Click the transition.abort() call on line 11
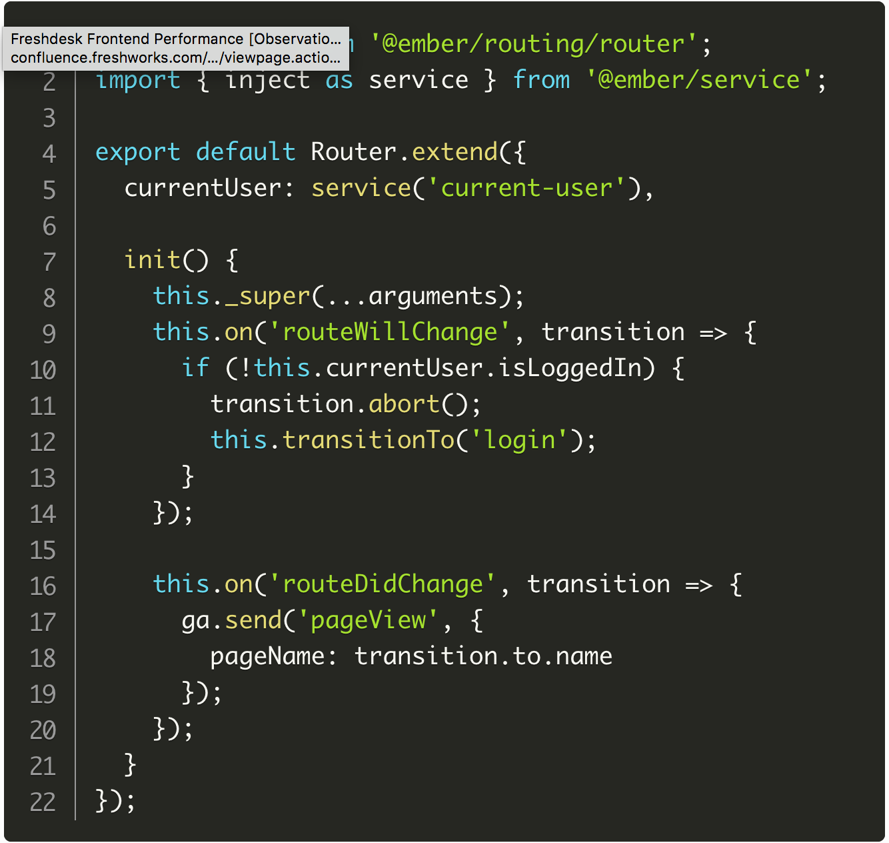 coord(347,403)
